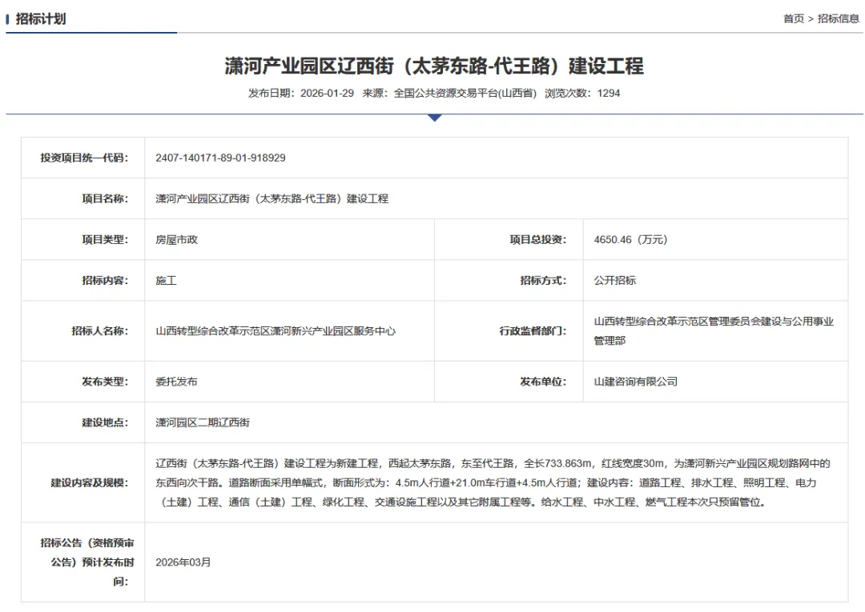Click the 浏览次数：1294 text

pos(582,93)
